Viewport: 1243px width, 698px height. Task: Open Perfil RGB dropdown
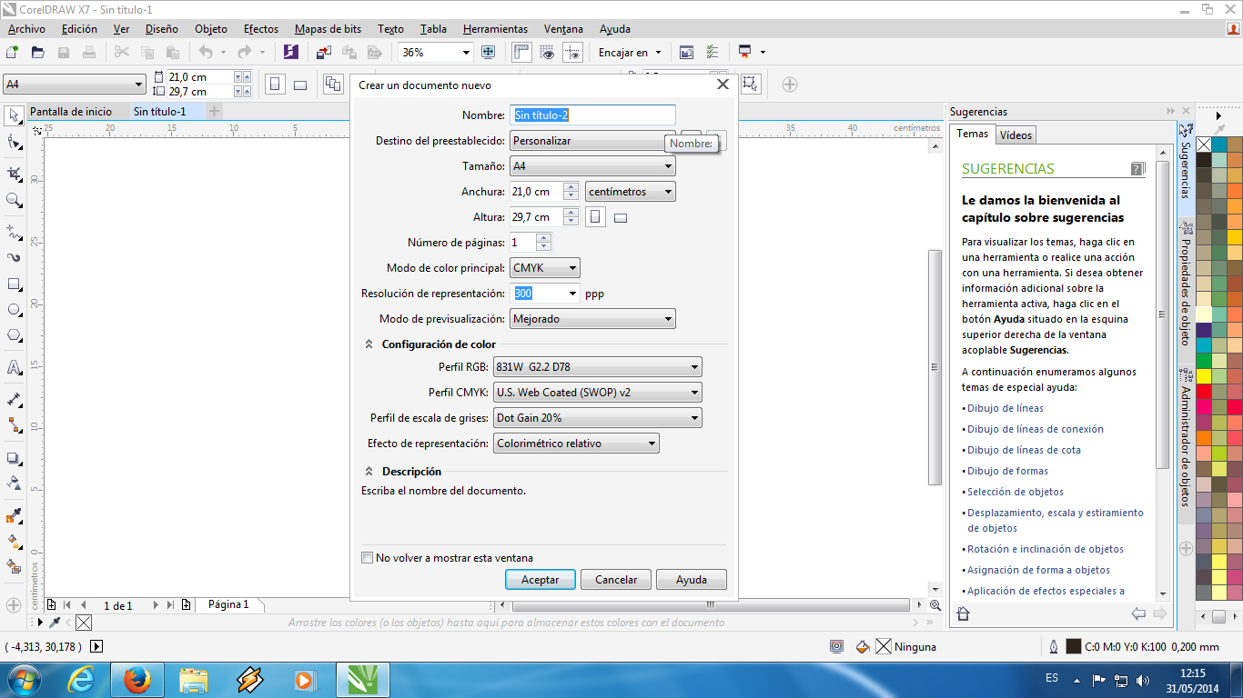coord(598,367)
